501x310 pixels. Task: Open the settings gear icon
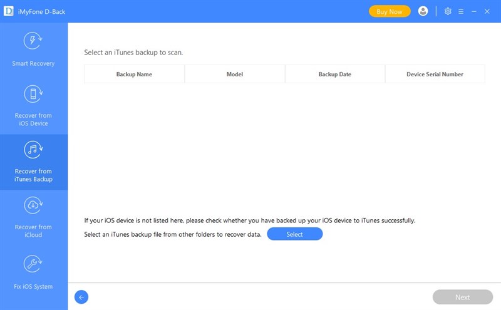(448, 11)
